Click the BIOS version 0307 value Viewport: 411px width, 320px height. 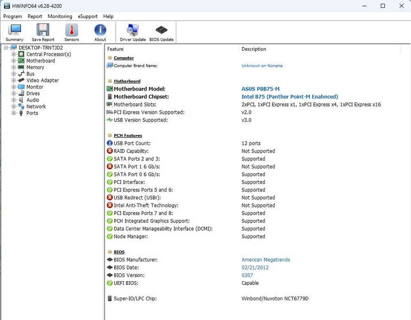coord(247,275)
